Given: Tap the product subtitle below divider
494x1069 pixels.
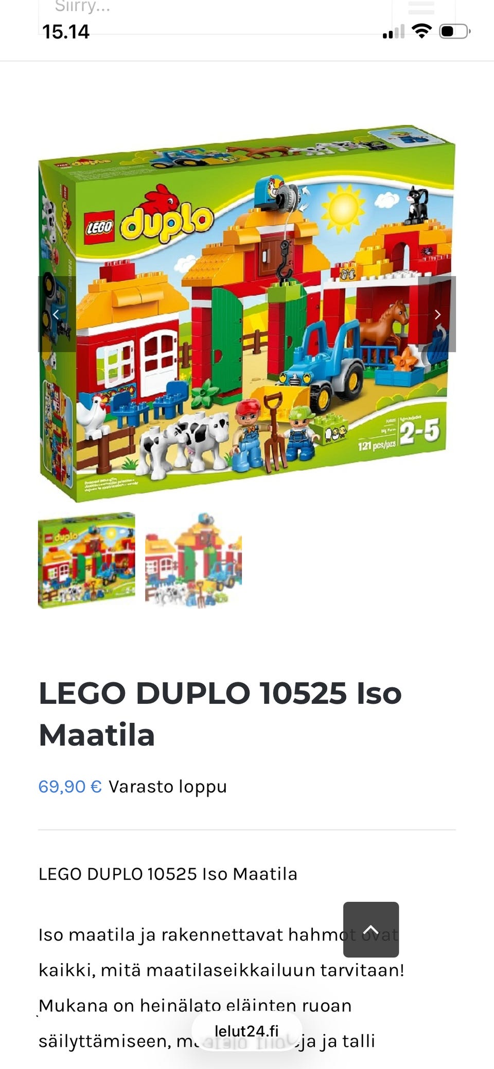Looking at the screenshot, I should [x=168, y=874].
